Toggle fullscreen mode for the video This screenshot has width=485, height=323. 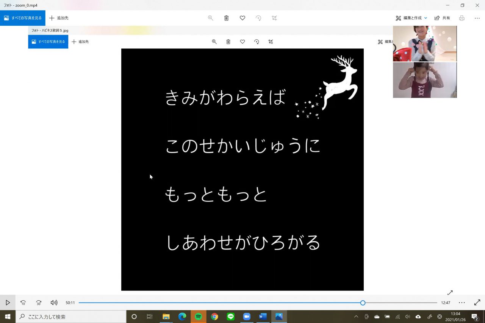click(x=477, y=303)
